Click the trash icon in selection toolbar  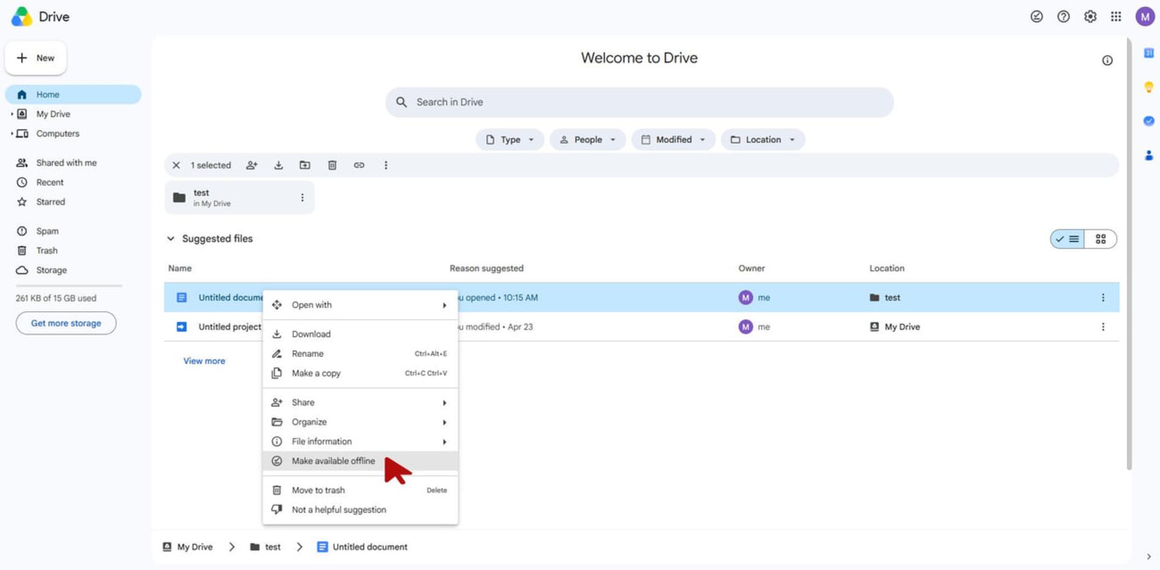(332, 165)
